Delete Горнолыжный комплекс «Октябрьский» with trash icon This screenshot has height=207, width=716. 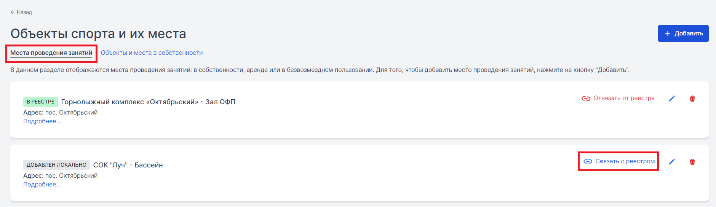pyautogui.click(x=692, y=99)
